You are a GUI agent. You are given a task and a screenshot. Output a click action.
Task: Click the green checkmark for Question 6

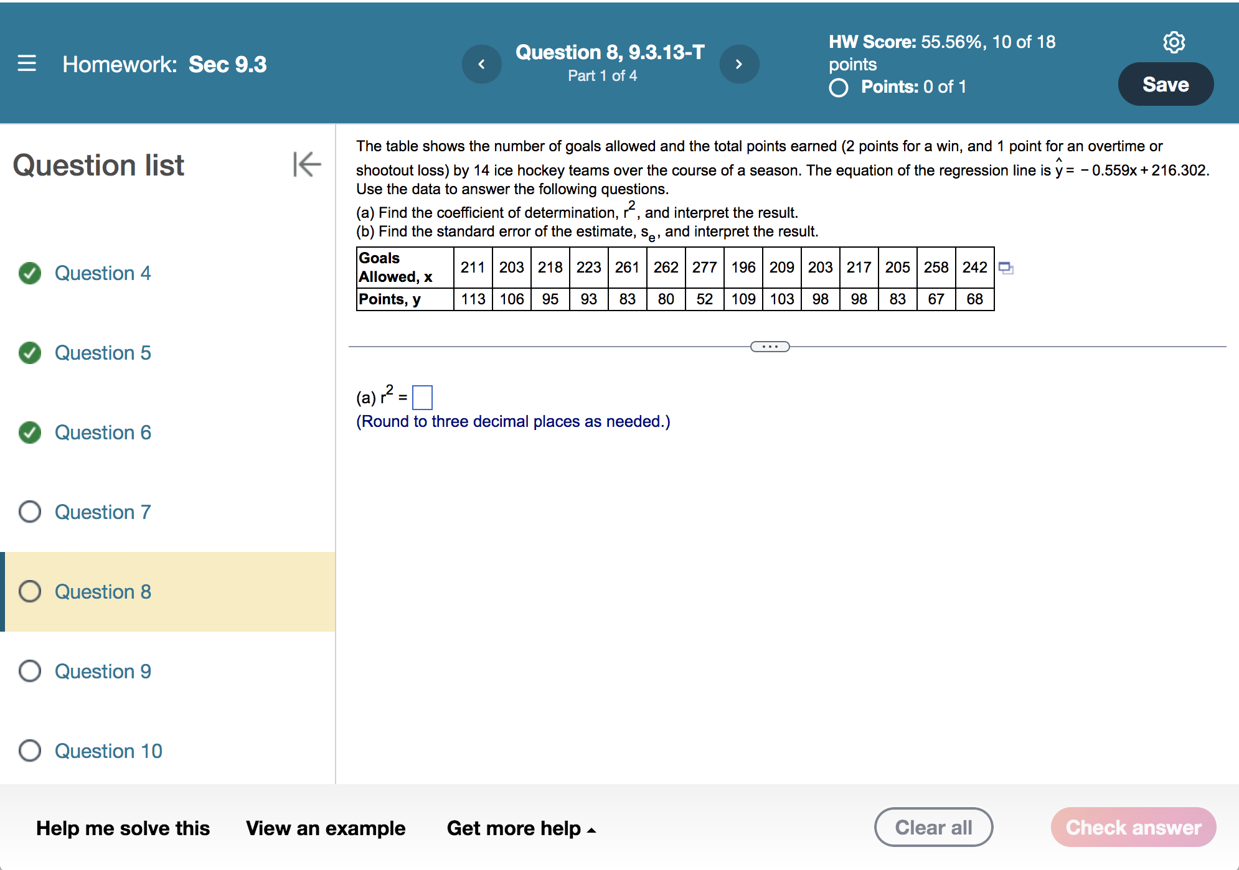(x=30, y=433)
